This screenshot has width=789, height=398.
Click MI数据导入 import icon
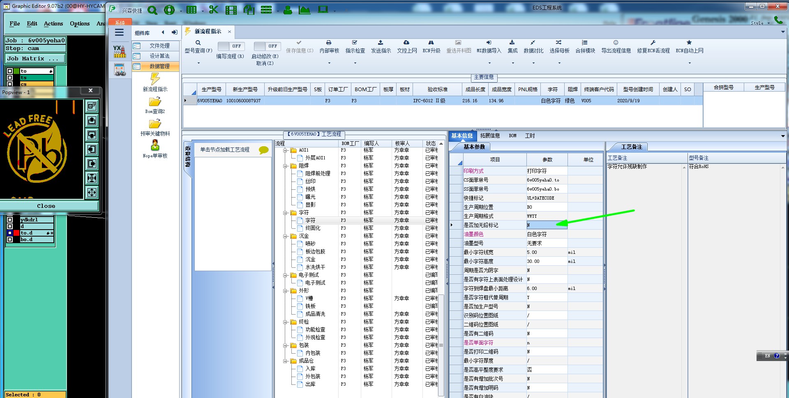[x=489, y=43]
